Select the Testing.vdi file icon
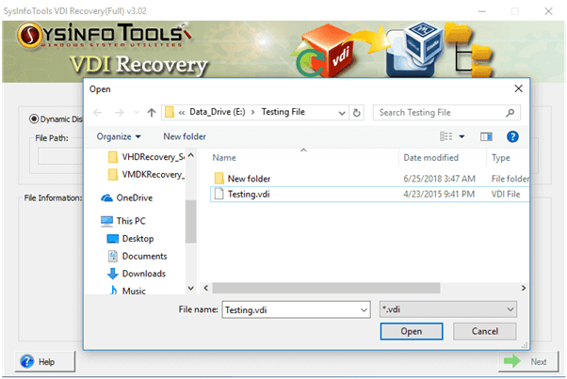Viewport: 567px width, 379px height. 219,194
